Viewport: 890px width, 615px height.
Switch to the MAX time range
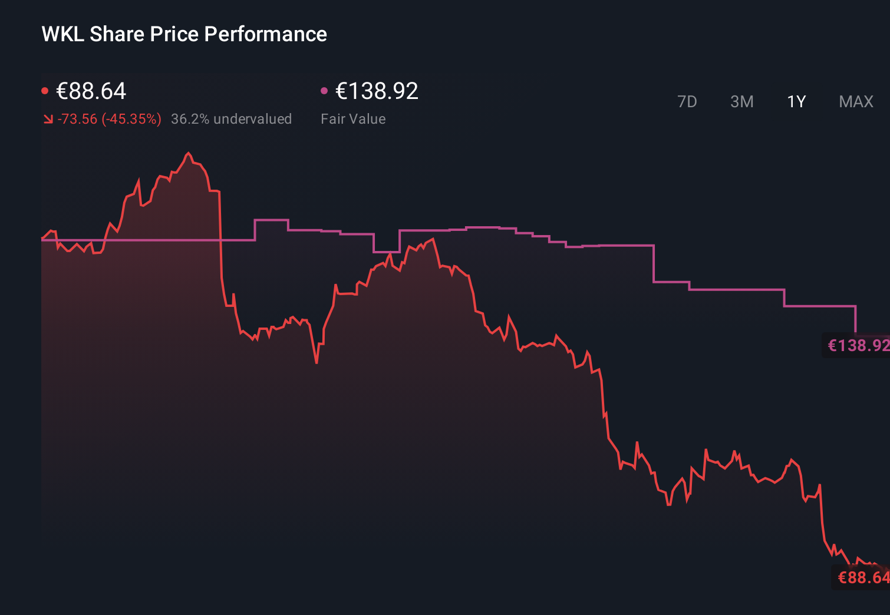pyautogui.click(x=856, y=101)
